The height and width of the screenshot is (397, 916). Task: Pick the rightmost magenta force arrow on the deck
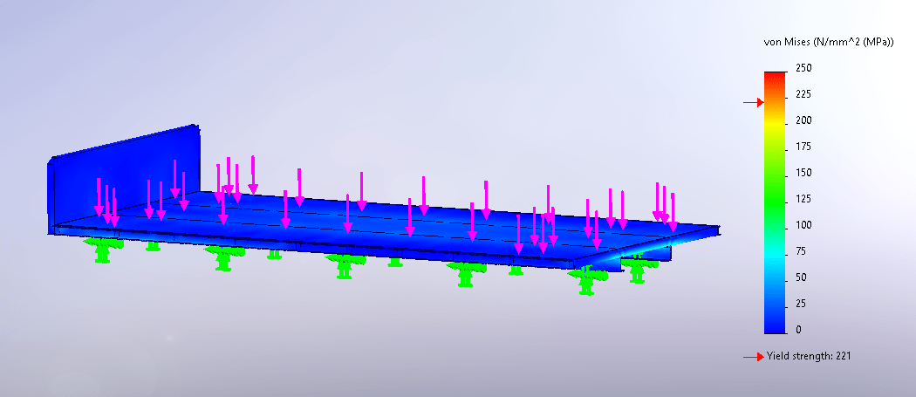click(x=672, y=211)
